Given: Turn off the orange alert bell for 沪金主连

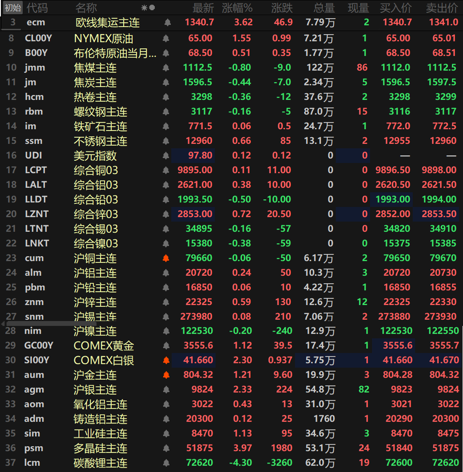Looking at the screenshot, I should click(x=166, y=375).
